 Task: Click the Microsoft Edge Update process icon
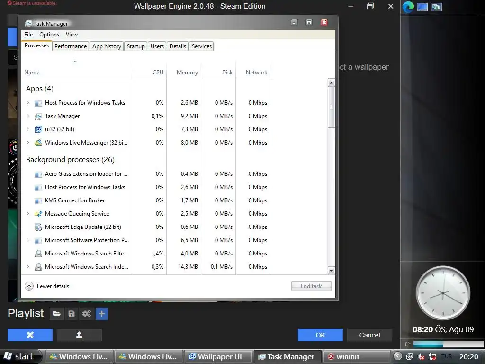(x=38, y=227)
